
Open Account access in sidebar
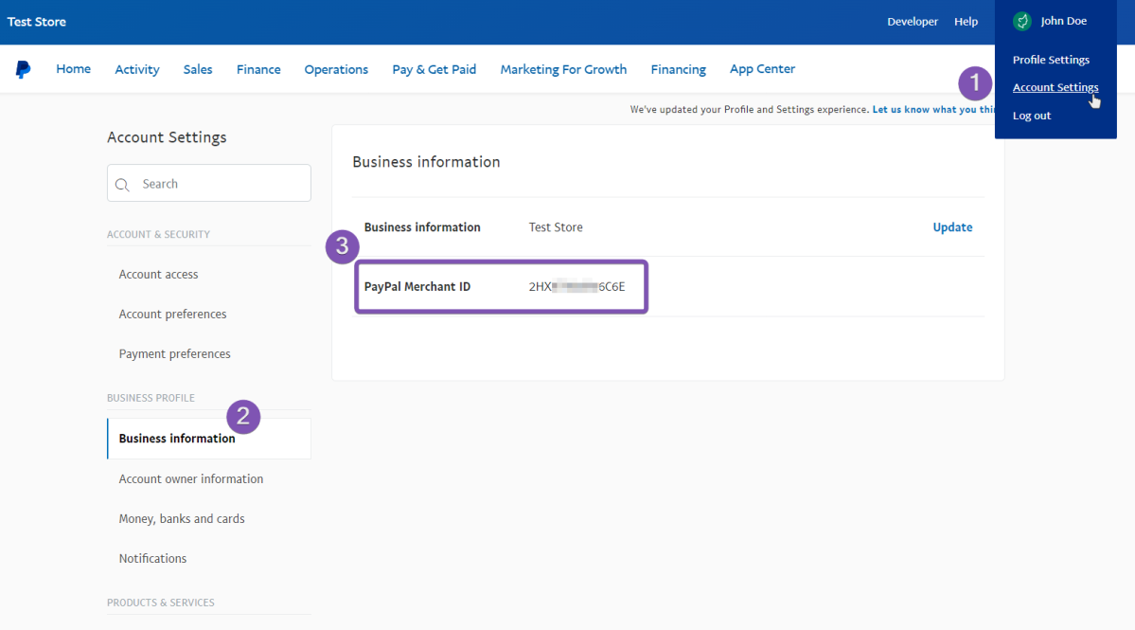point(158,275)
